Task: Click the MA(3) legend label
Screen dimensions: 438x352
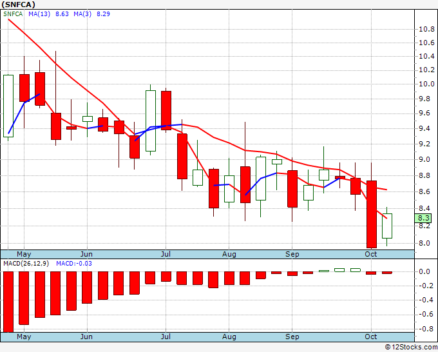Action: [x=82, y=14]
